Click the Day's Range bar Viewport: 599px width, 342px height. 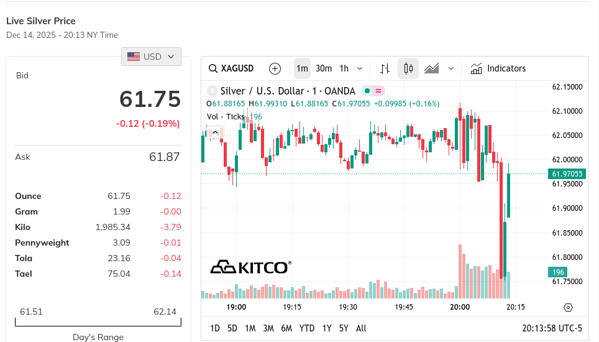tap(98, 323)
